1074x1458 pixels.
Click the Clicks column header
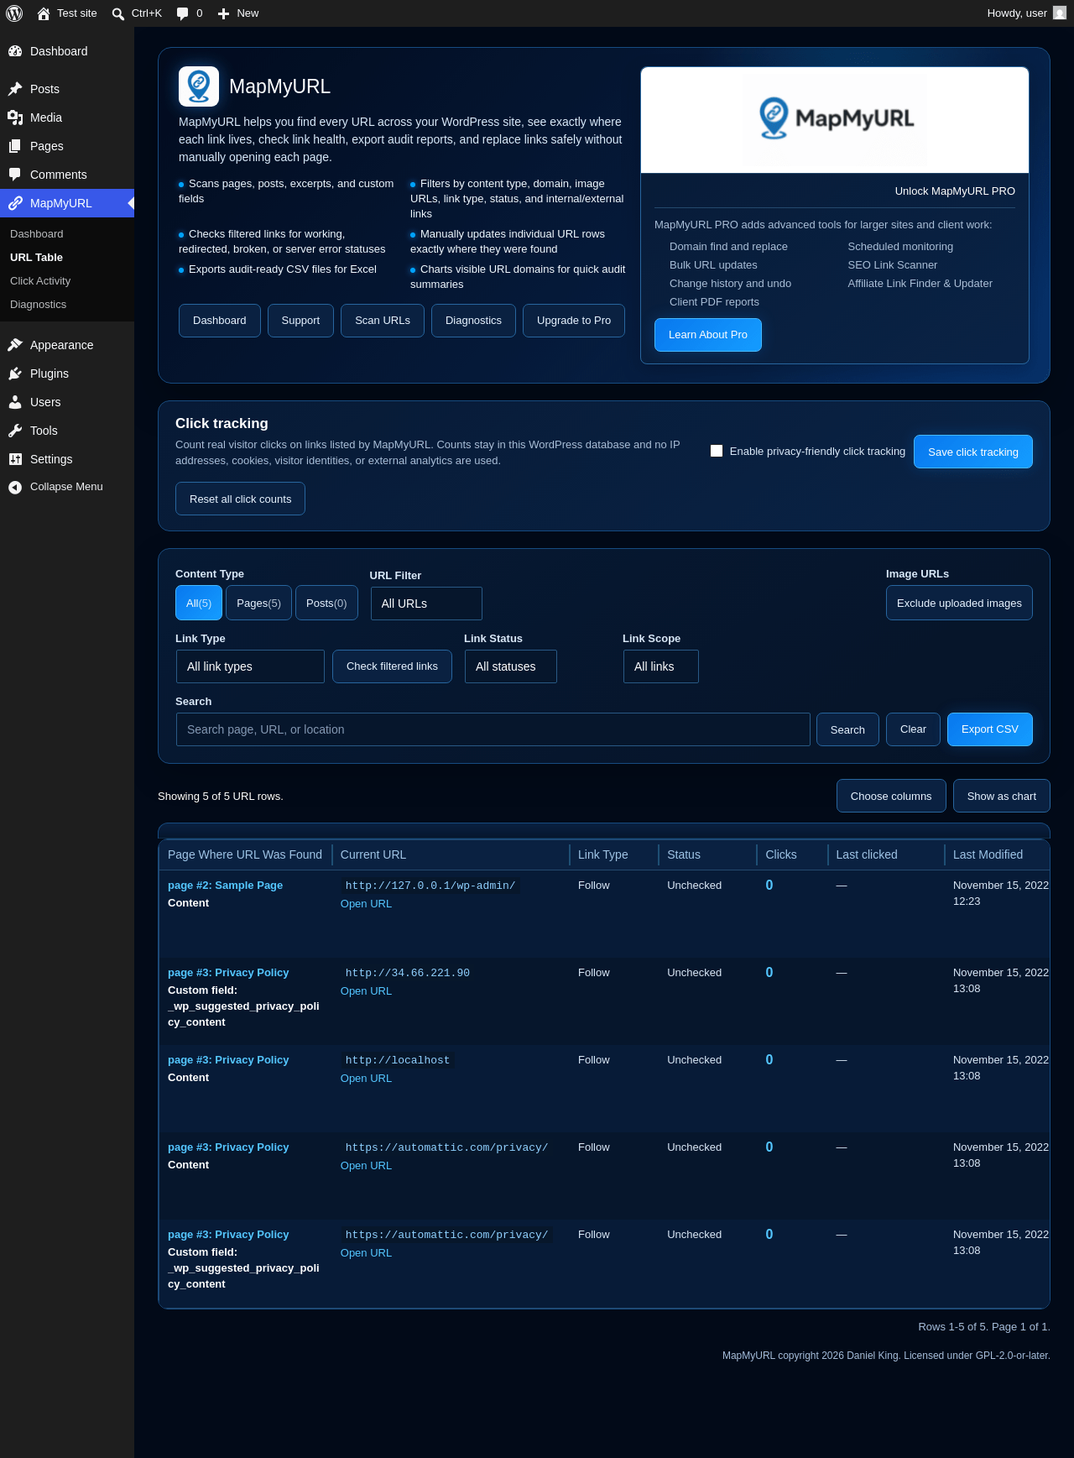tap(781, 854)
